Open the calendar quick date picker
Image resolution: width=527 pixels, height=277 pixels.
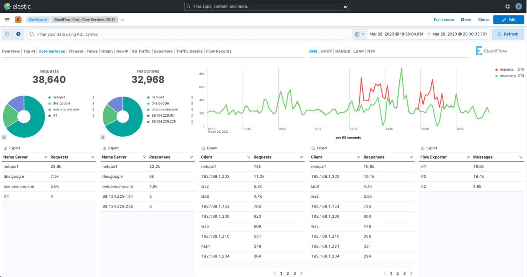360,34
